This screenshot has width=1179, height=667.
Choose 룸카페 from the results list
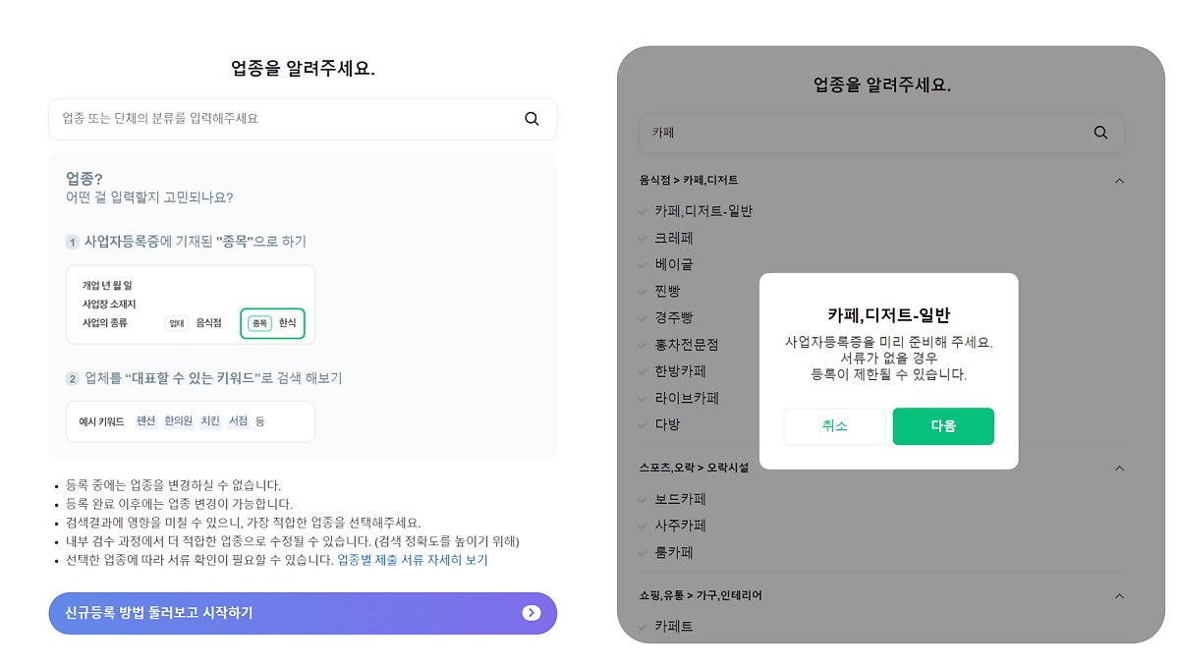(x=673, y=552)
